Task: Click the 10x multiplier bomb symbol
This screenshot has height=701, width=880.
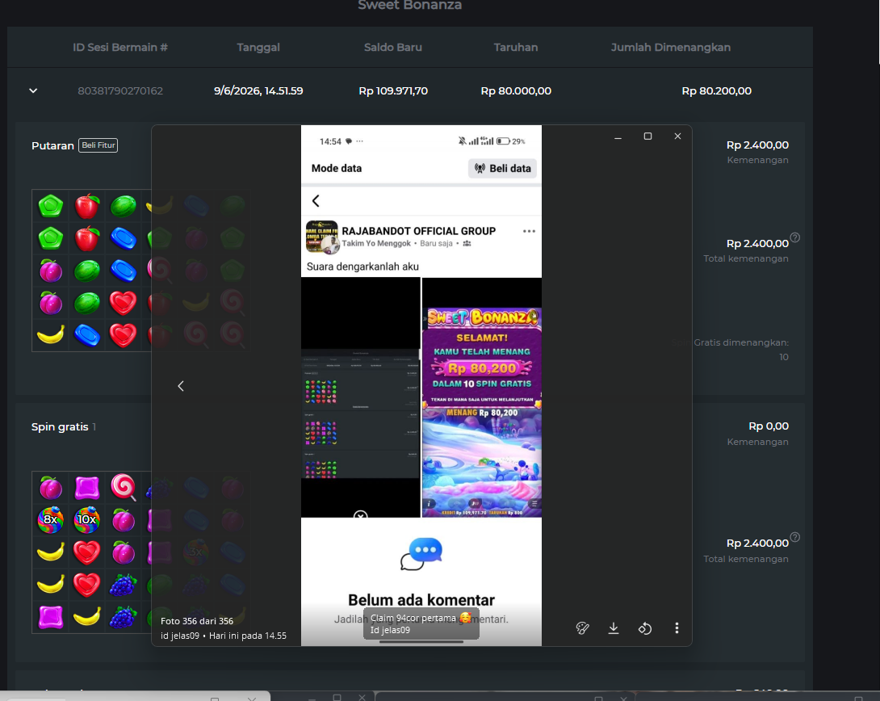Action: point(87,519)
